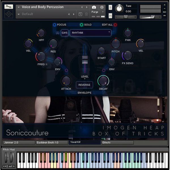Screen dimensions: 170x170
Task: Toggle Mute M button
Action: click(x=110, y=16)
